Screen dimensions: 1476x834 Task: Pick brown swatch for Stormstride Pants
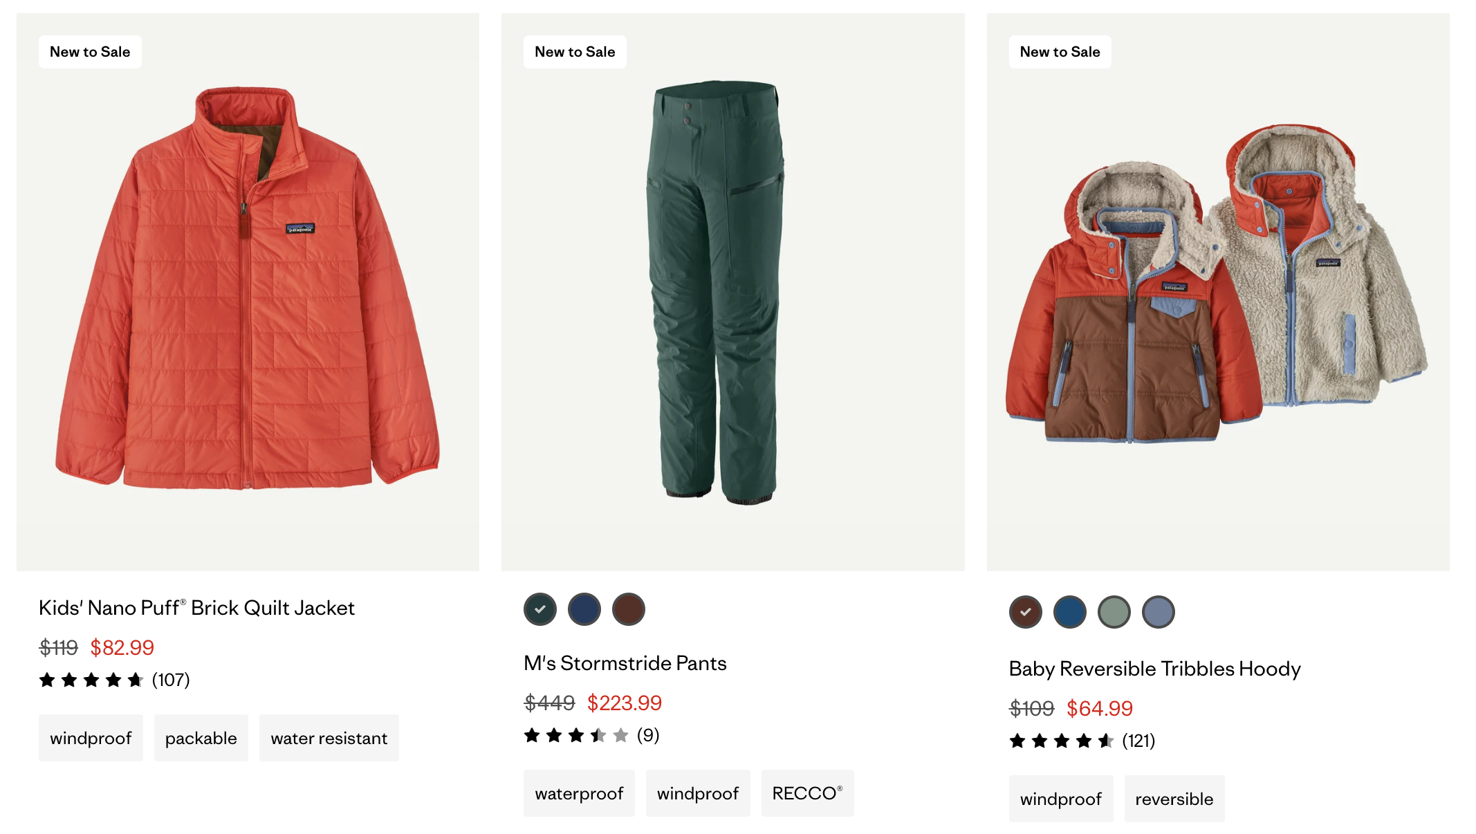(x=629, y=609)
